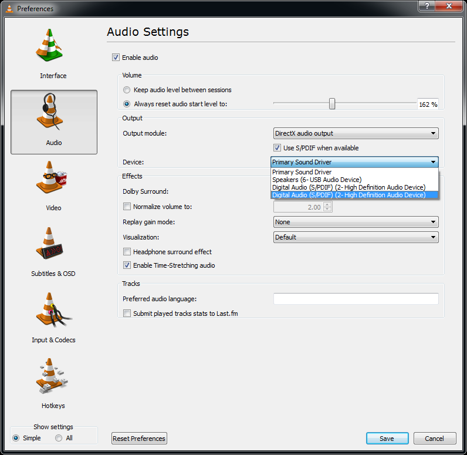Select the non-highlighted Digital Audio (S/PDIF) entry
The image size is (467, 455).
coord(354,187)
